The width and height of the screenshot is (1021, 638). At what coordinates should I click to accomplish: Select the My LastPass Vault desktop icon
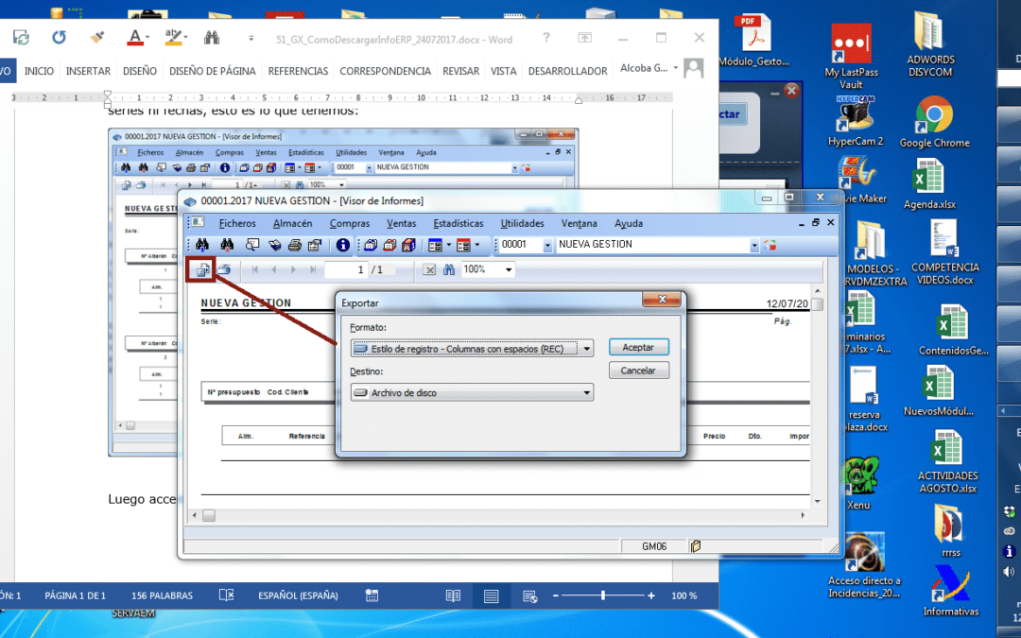(851, 57)
